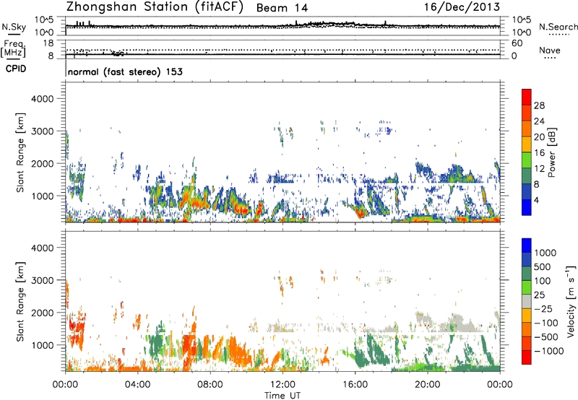
Task: Click the yellow 16–20 dB power colorbar band
Action: pyautogui.click(x=527, y=144)
